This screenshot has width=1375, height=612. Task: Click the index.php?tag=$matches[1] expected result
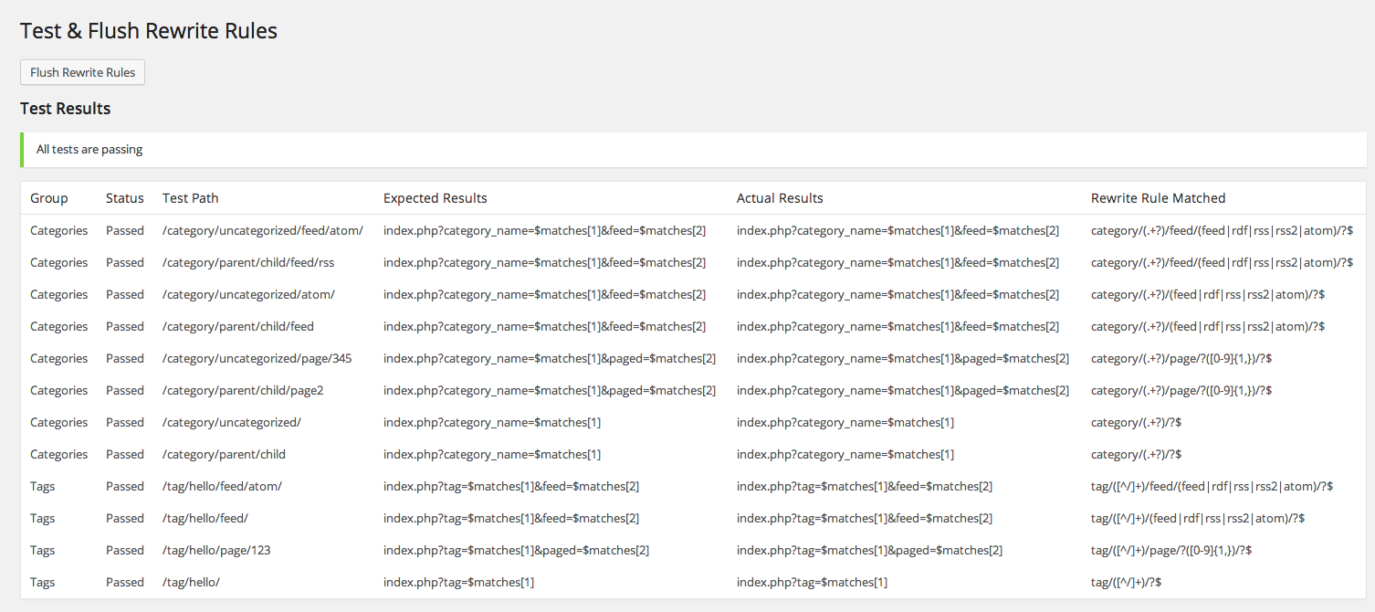tap(459, 582)
